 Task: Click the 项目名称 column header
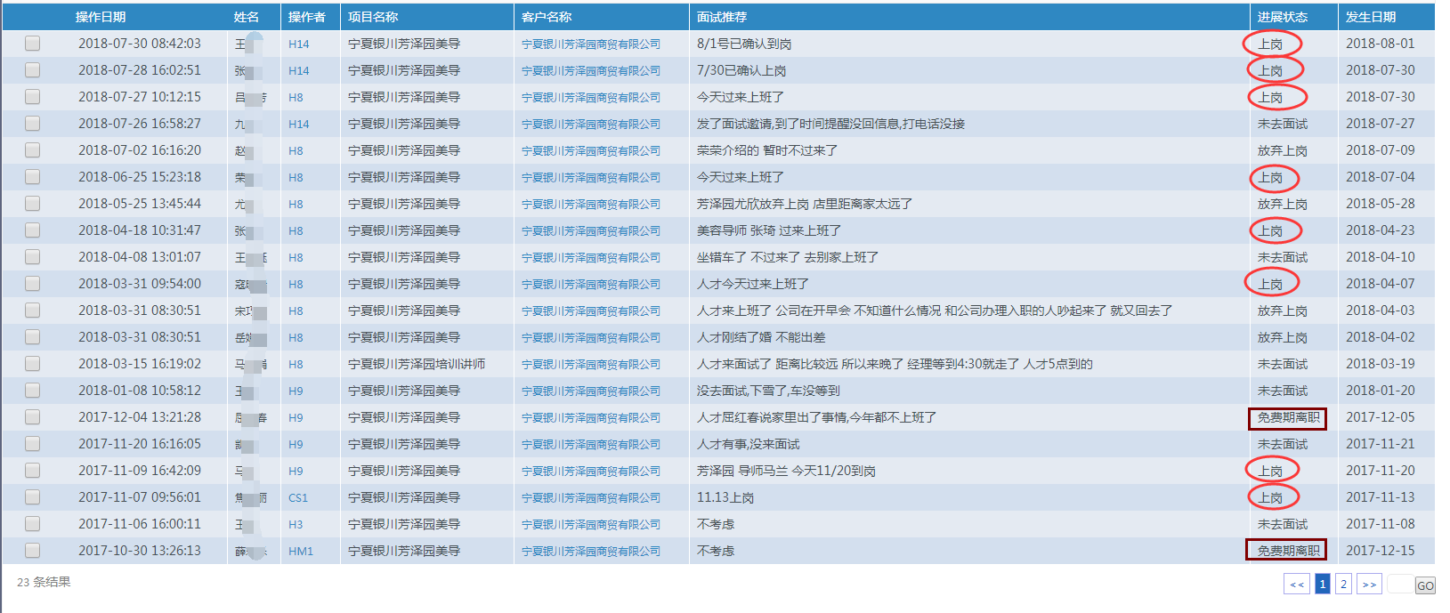point(373,17)
